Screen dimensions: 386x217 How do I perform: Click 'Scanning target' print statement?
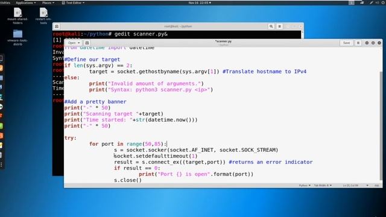pyautogui.click(x=114, y=114)
